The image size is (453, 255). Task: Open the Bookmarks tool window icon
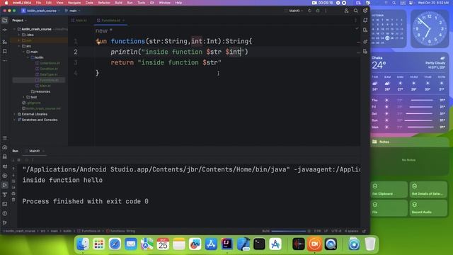5,52
